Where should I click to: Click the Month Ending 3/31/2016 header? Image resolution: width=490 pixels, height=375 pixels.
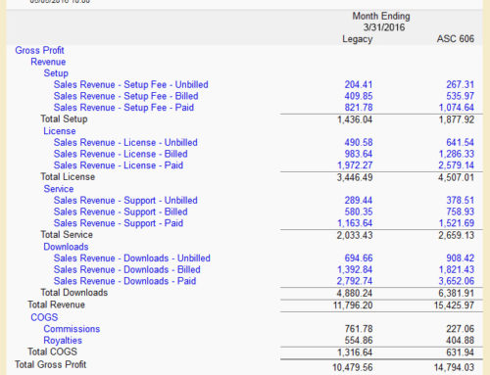[381, 22]
